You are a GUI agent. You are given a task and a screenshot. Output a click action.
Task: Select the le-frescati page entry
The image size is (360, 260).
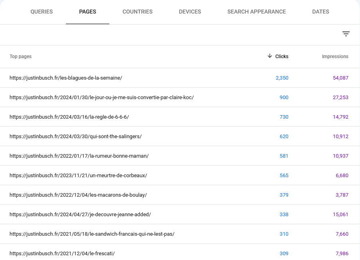[x=62, y=253]
